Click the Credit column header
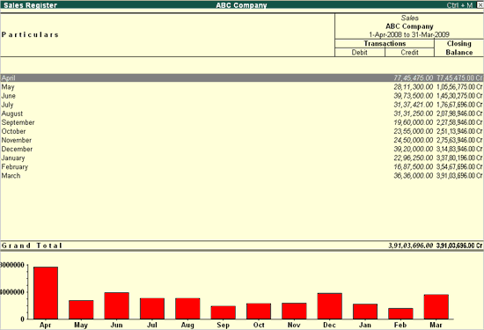Image resolution: width=484 pixels, height=330 pixels. point(409,53)
